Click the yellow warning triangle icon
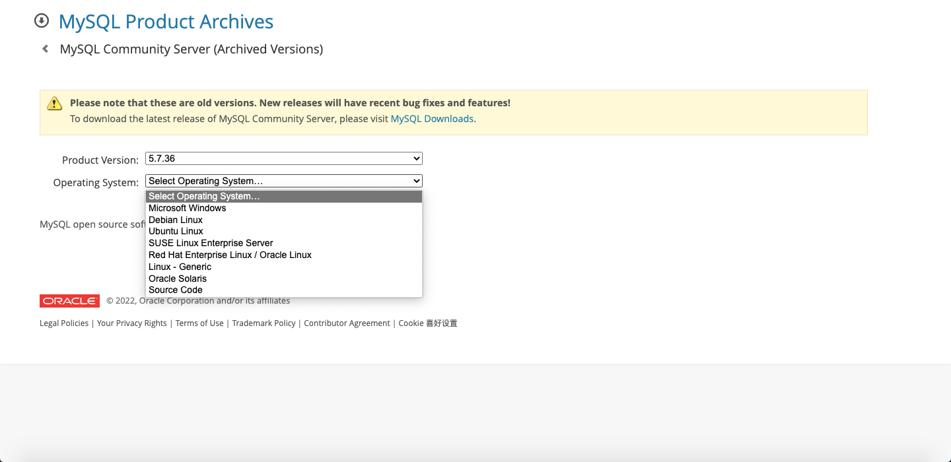Screen dimensions: 951x462 pos(54,104)
